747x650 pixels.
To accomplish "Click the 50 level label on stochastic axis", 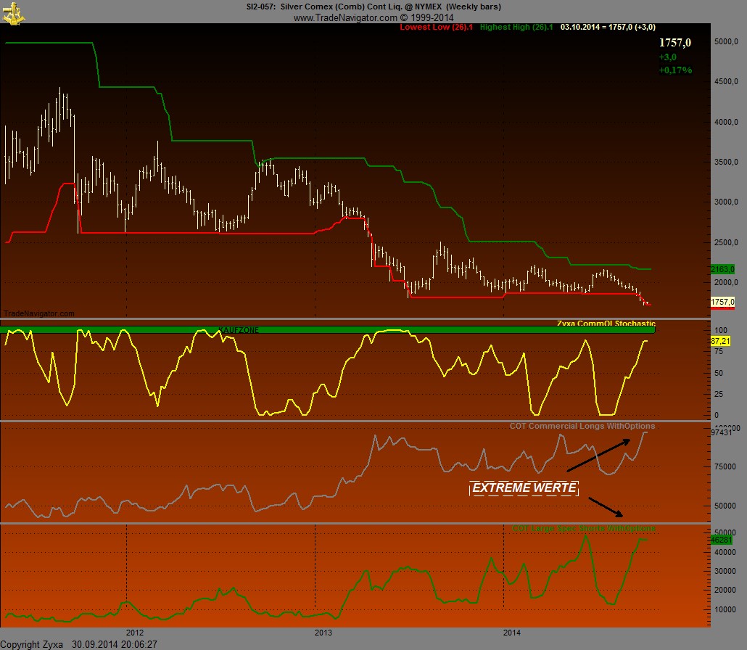I will click(x=719, y=373).
